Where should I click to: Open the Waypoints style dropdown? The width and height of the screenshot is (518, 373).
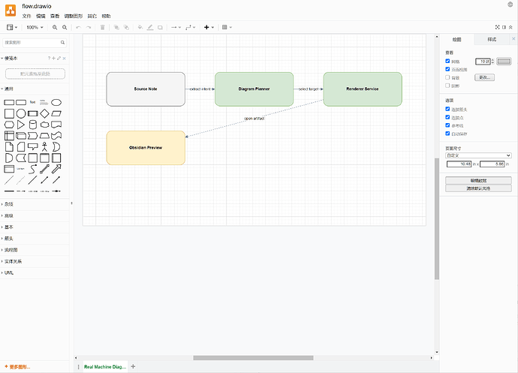(190, 28)
